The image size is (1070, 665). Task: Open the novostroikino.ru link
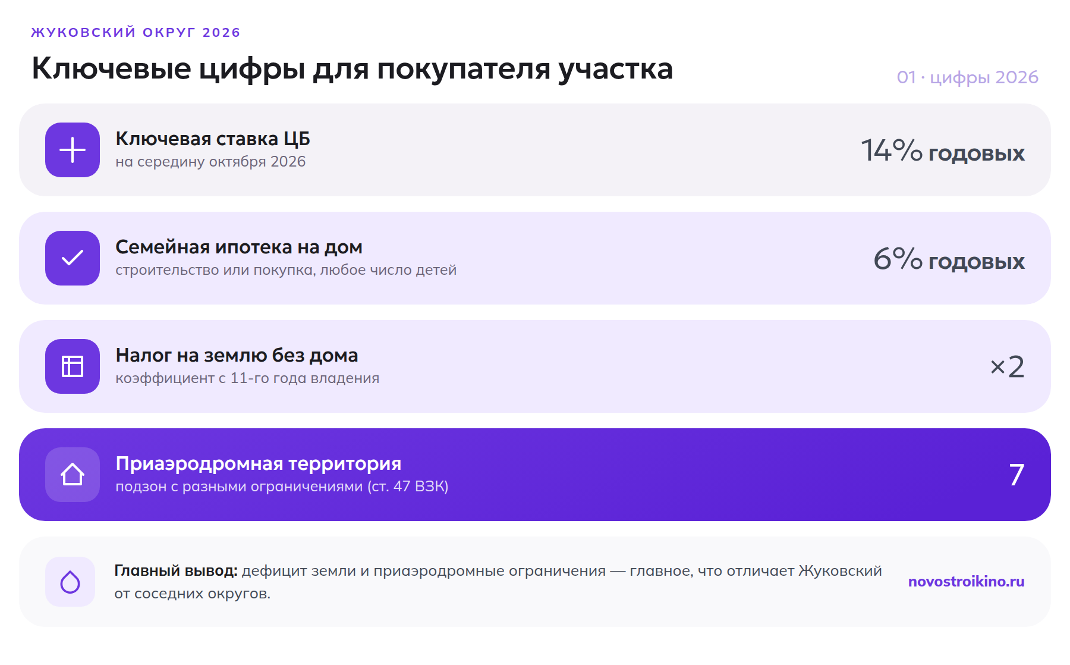tap(966, 582)
